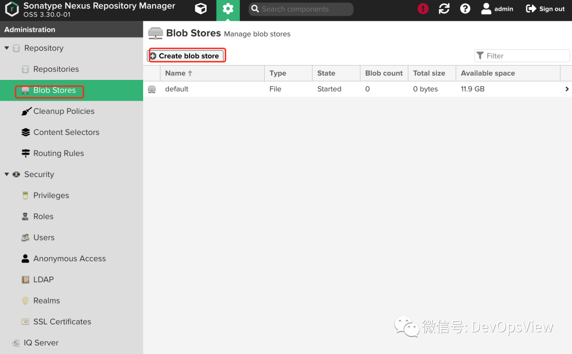
Task: Click the Security section icon
Action: click(16, 174)
